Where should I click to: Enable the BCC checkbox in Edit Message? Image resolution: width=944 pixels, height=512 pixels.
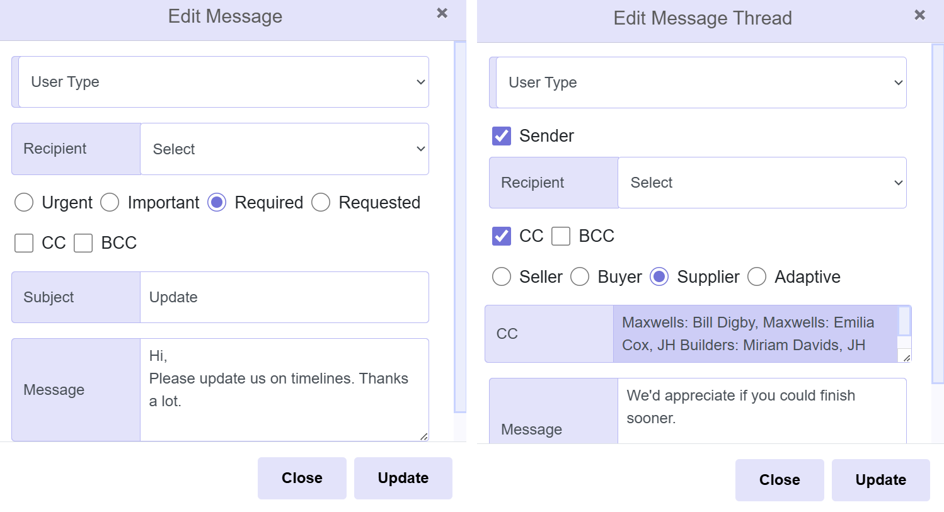(x=83, y=242)
